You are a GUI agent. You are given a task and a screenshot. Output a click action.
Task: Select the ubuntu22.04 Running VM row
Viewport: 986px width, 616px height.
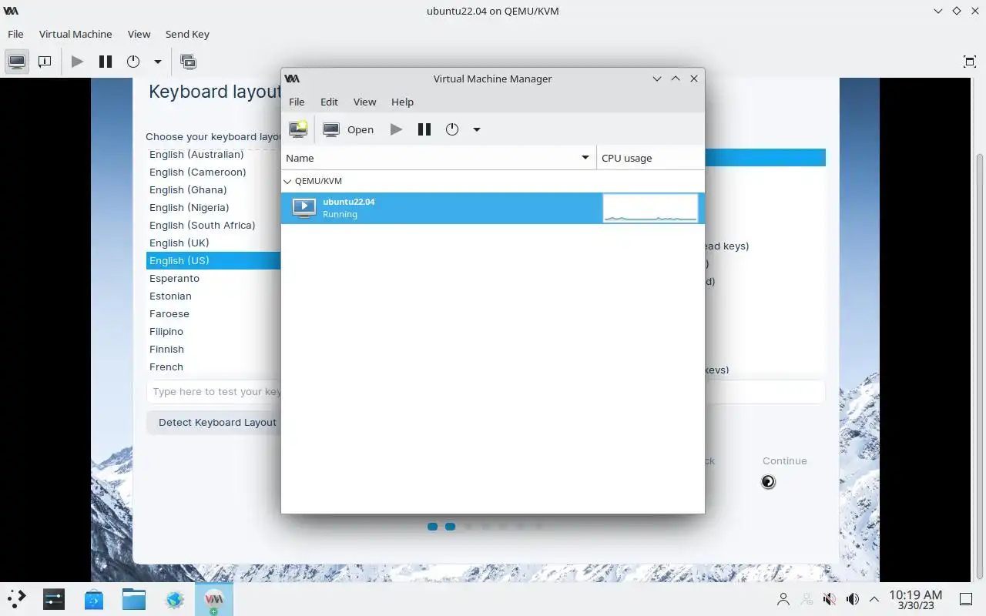[x=493, y=208]
